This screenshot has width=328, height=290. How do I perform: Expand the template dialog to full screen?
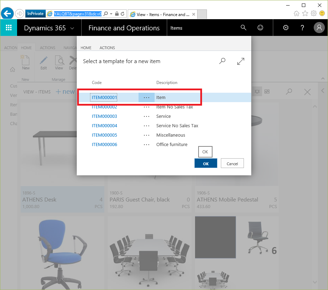(x=241, y=61)
